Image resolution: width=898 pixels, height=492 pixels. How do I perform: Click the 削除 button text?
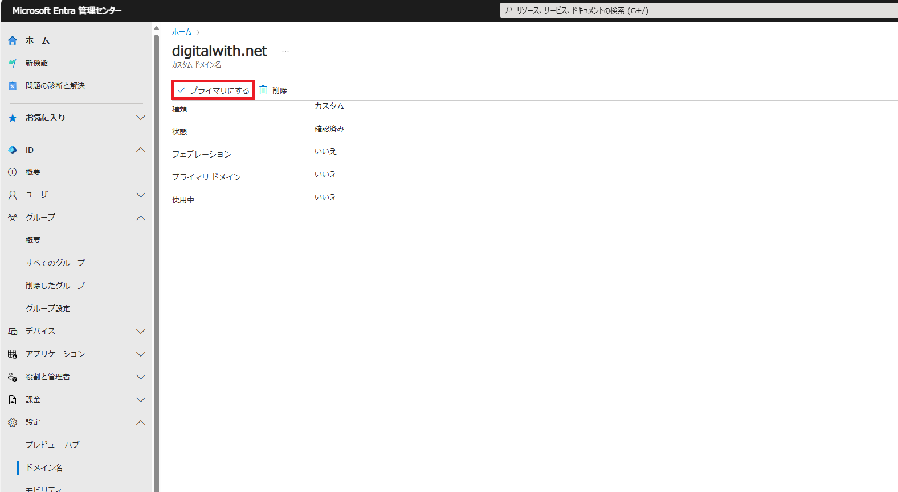coord(280,90)
